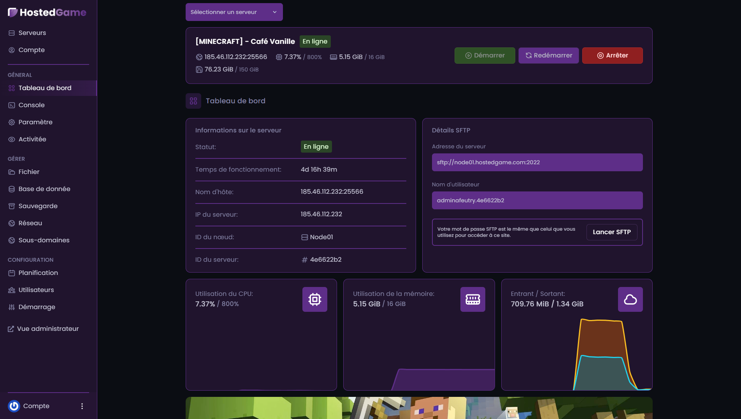Click the Sous-domaines globe icon
This screenshot has height=419, width=741.
(12, 240)
